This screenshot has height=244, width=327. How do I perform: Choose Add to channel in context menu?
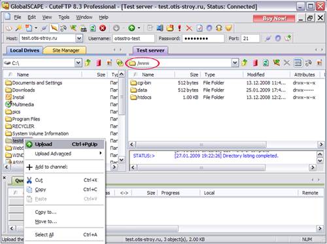65,167
